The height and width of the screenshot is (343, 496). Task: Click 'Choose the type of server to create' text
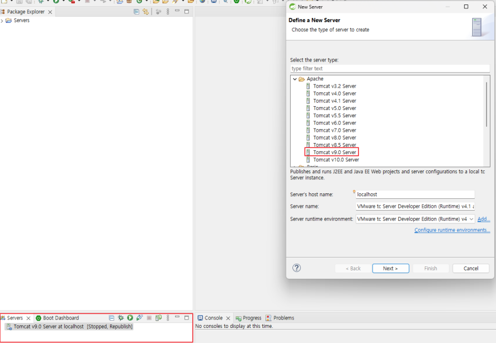tap(330, 30)
